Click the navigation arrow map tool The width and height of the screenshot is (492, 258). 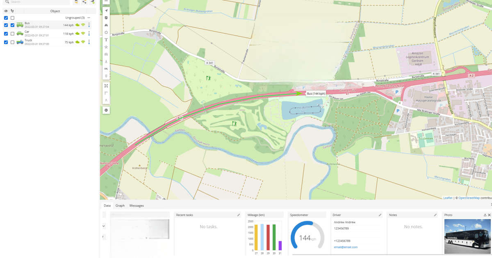tap(106, 10)
